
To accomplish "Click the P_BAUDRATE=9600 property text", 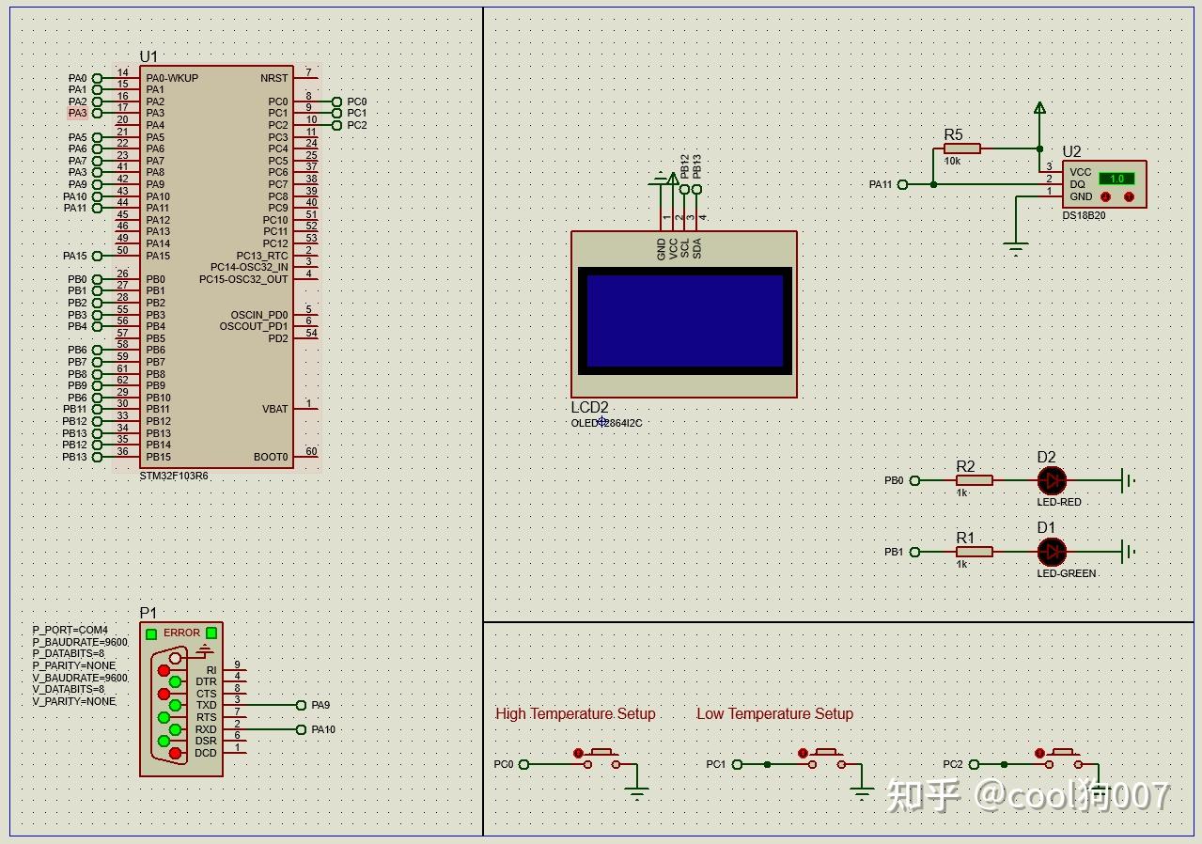I will [x=80, y=642].
